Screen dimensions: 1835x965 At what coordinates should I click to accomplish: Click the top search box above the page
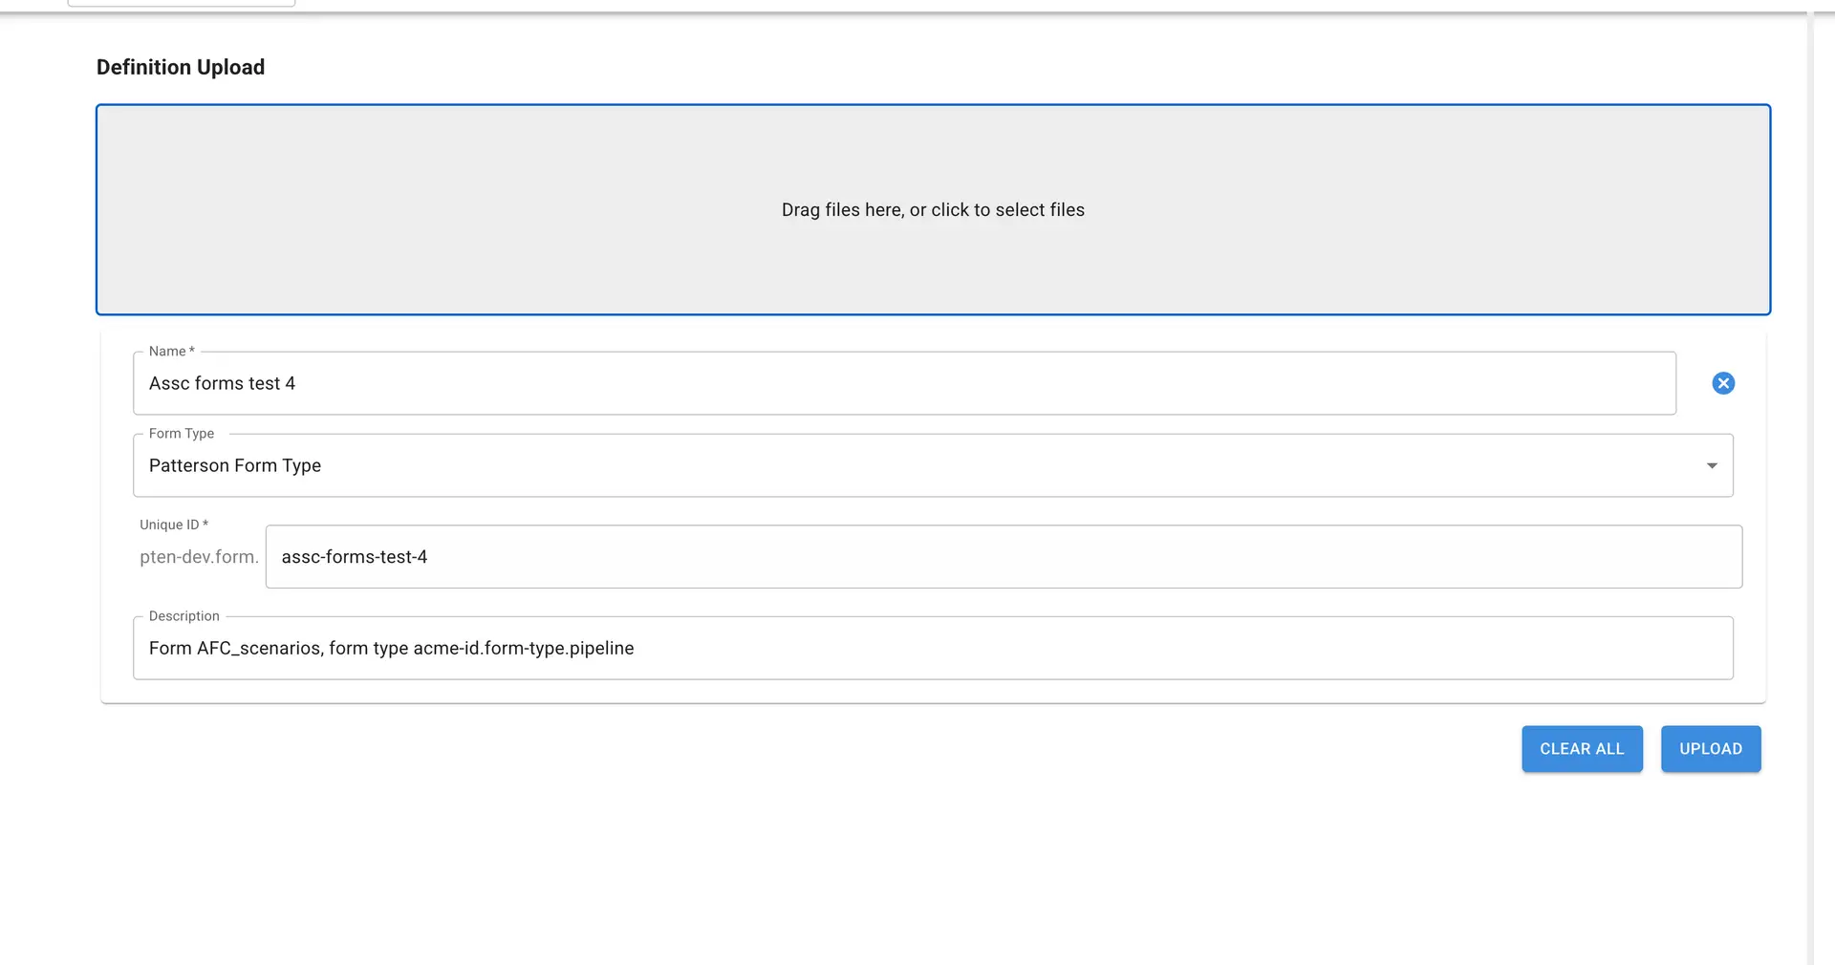(x=182, y=2)
